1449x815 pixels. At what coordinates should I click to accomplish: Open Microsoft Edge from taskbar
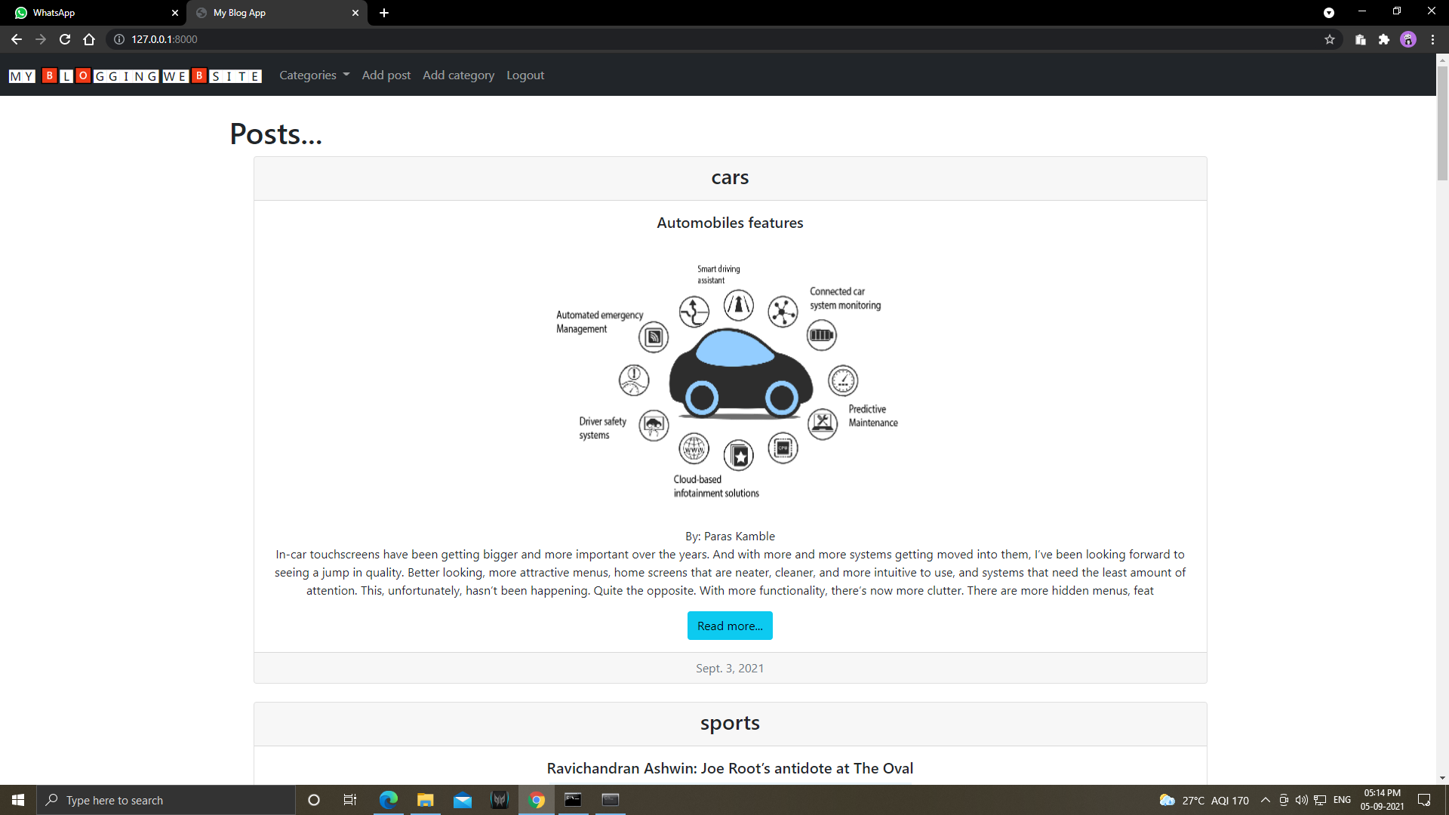(389, 800)
